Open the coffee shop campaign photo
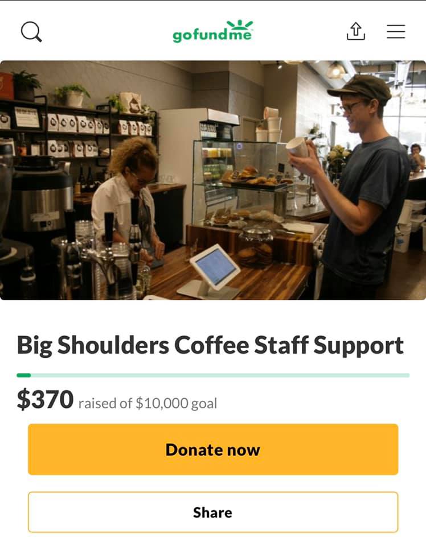The height and width of the screenshot is (546, 426). click(213, 180)
